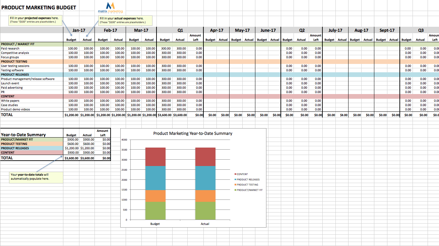Click the Sept-17 column header
The height and width of the screenshot is (246, 439).
[387, 30]
